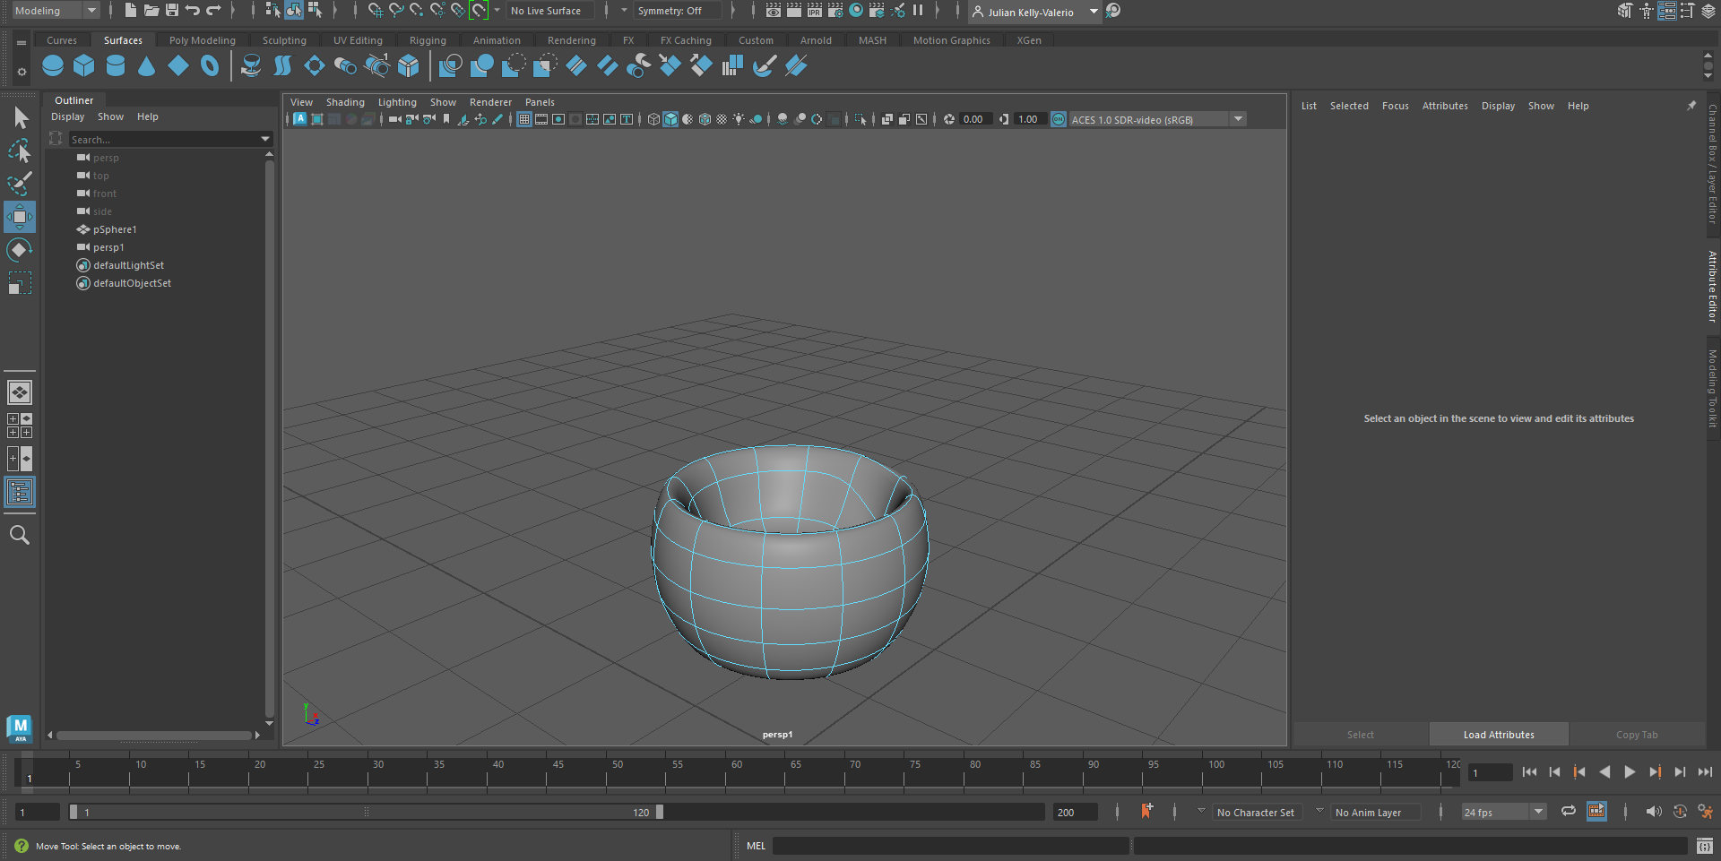Toggle viewport wireframe shading
Screen dimensions: 1721x861
click(653, 119)
